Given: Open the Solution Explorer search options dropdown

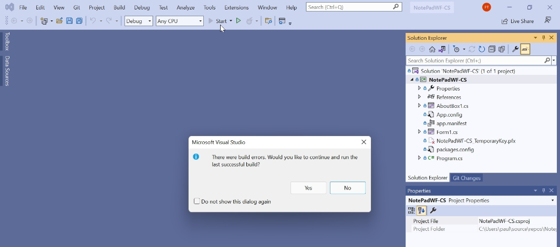Looking at the screenshot, I should pos(554,61).
